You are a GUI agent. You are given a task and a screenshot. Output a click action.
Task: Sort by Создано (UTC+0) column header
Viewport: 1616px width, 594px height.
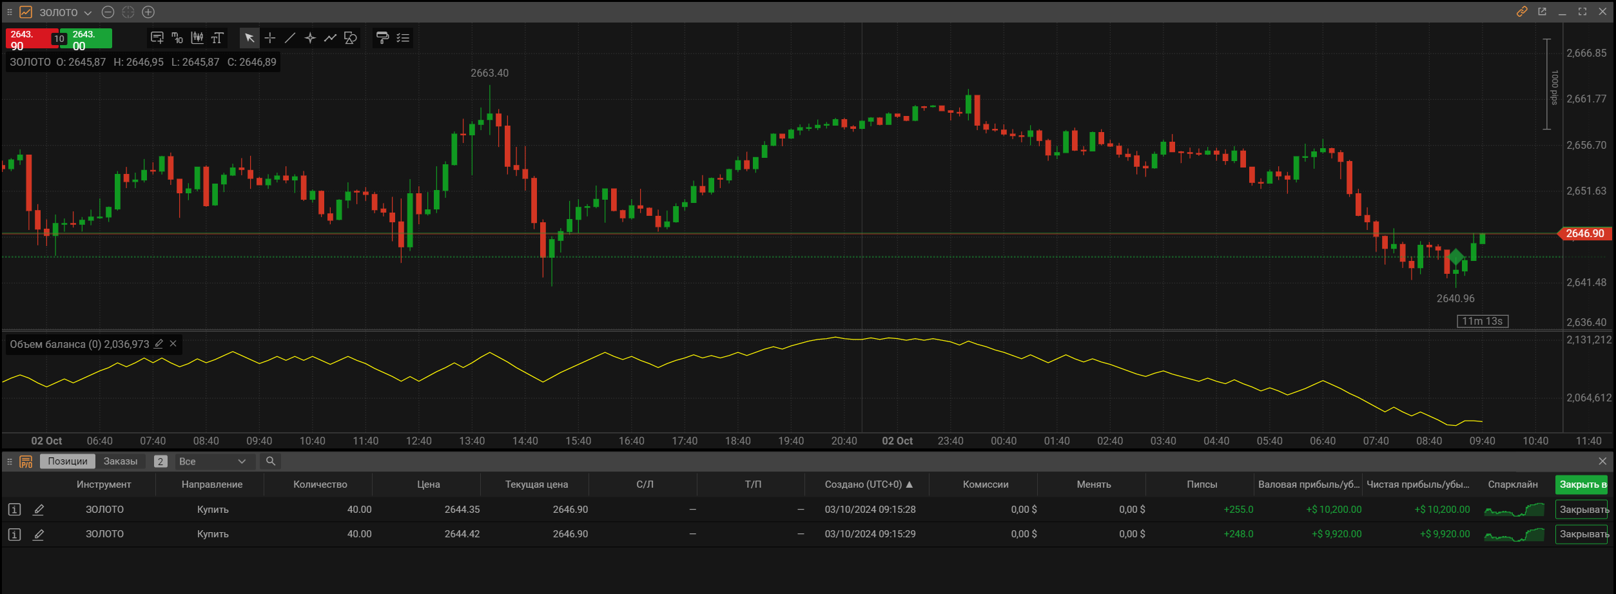pyautogui.click(x=868, y=484)
